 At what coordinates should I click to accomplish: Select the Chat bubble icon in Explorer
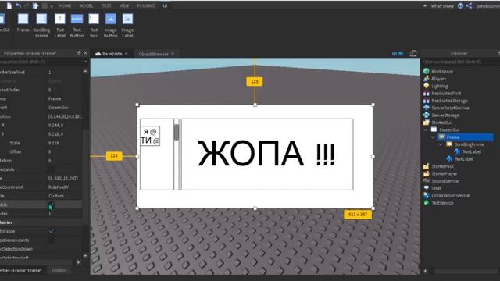pos(427,188)
